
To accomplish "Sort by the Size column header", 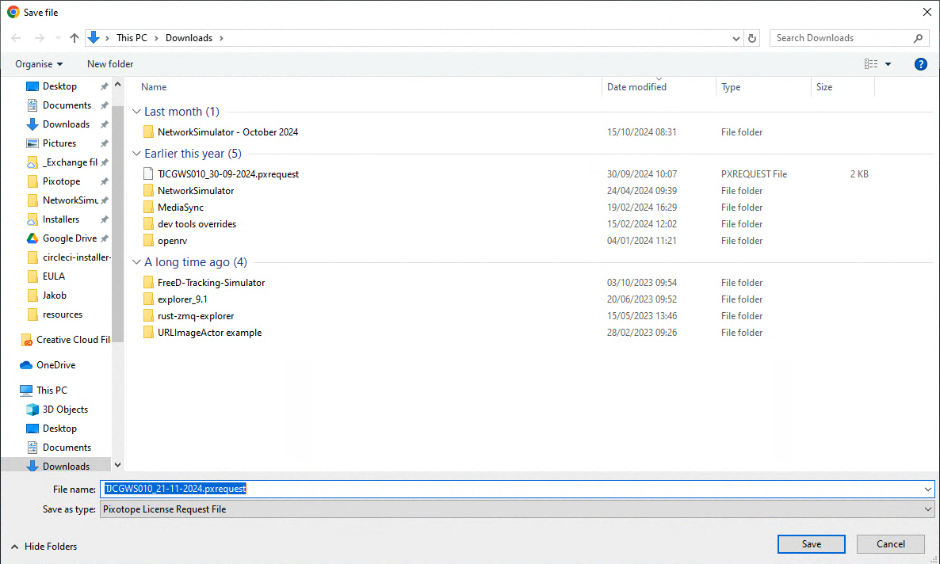I will 824,87.
